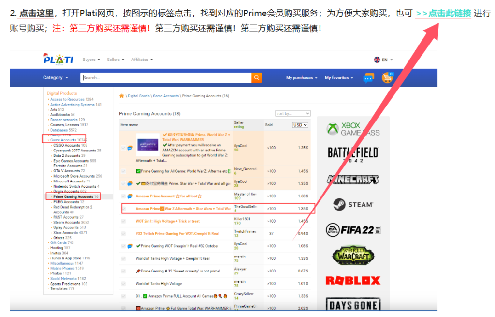Click Game Accounts in the breadcrumb
Screen dimensions: 495x317
coord(166,96)
